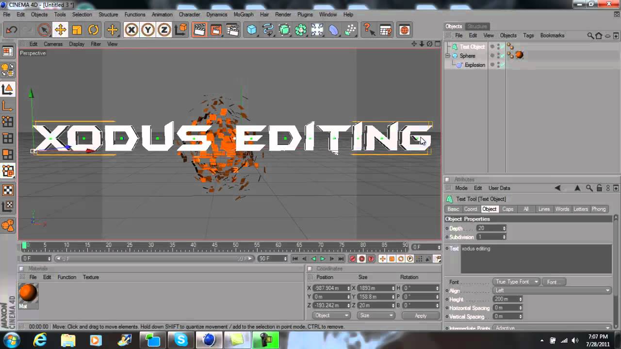Open the web browser globe icon
621x349 pixels.
(x=404, y=30)
